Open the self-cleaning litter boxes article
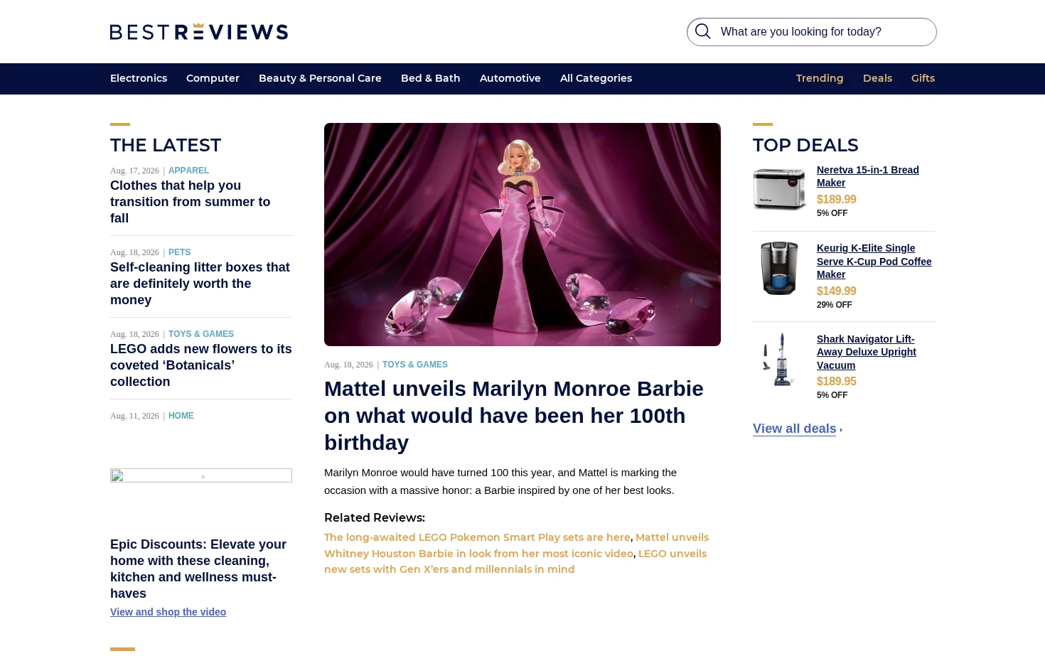This screenshot has width=1045, height=656. pyautogui.click(x=200, y=284)
